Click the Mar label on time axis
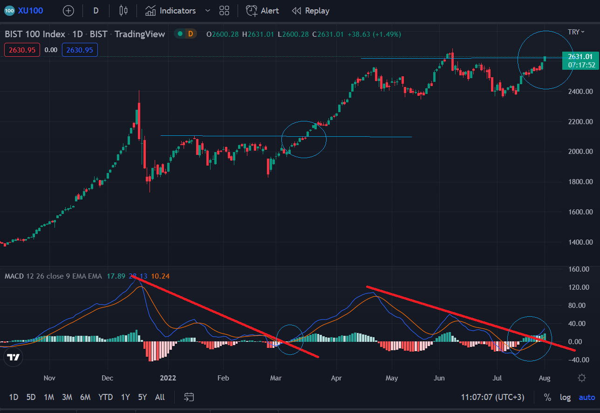The width and height of the screenshot is (600, 413). tap(276, 378)
